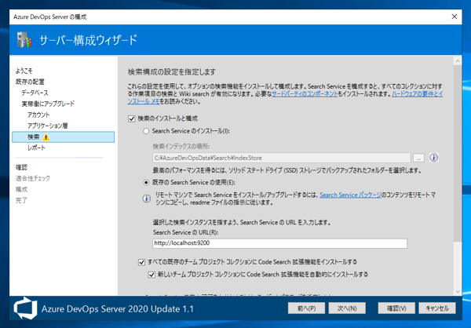Click info icon next to index location
This screenshot has width=471, height=328.
click(433, 158)
